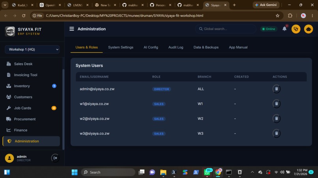Viewport: 318px width, 178px height.
Task: Open the tab search chevron
Action: point(5,5)
